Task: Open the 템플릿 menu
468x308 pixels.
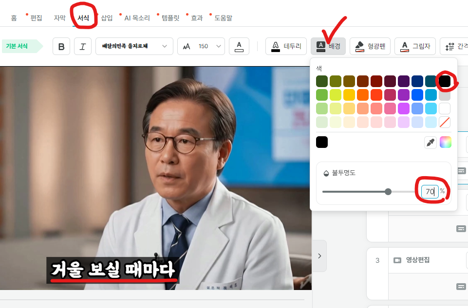Action: point(169,18)
